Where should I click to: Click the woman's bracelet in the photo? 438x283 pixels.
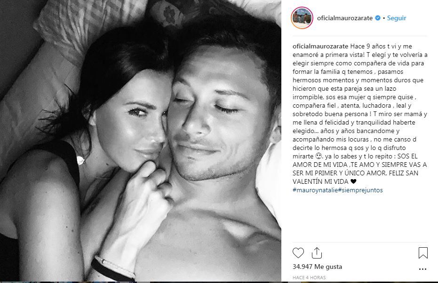click(x=114, y=267)
